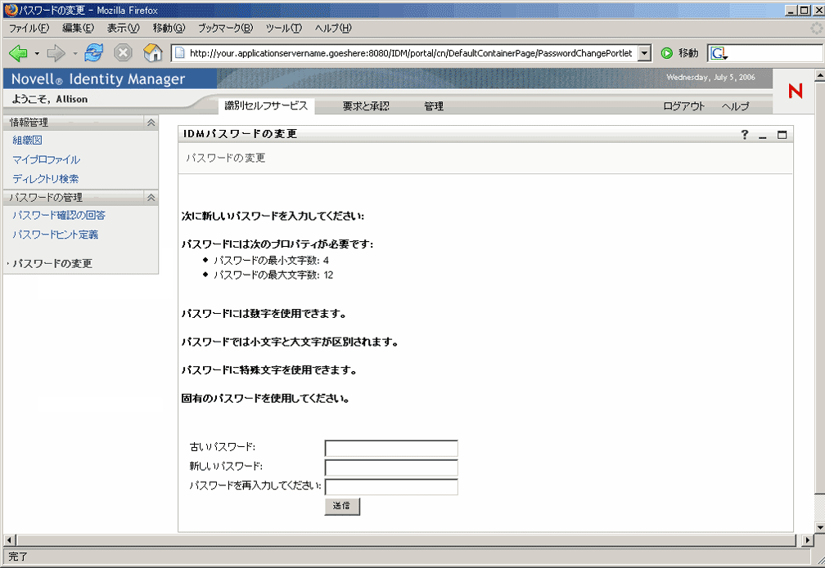Screen dimensions: 825x568
Task: Open the ブックマーク(B) menu
Action: pyautogui.click(x=225, y=29)
